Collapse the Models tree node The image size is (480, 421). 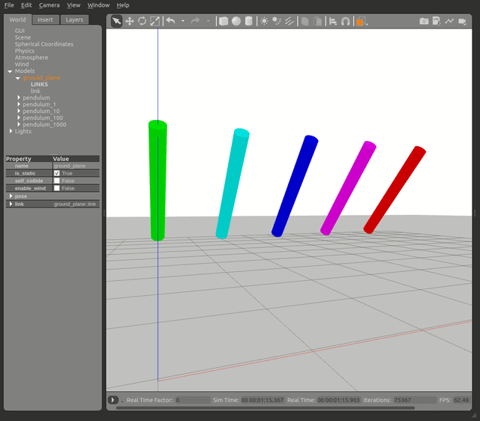[x=10, y=71]
